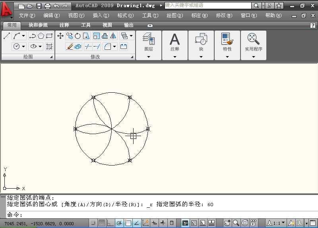Open the AutoCAD application menu logo
318x228 pixels.
tap(7, 10)
